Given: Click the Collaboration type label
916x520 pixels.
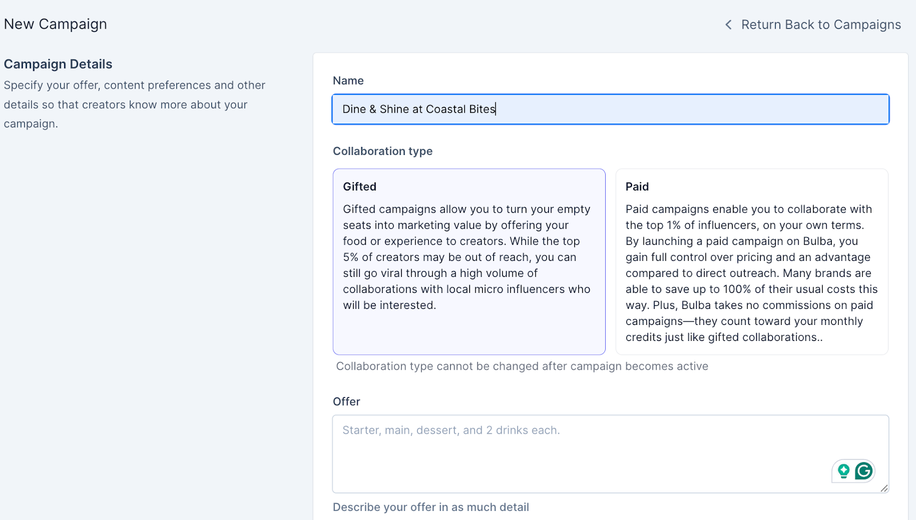Looking at the screenshot, I should [x=382, y=151].
